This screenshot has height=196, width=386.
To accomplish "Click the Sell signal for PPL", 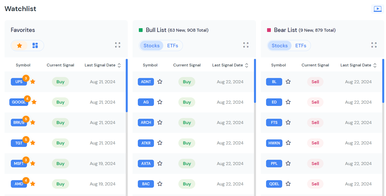I will [x=315, y=164].
